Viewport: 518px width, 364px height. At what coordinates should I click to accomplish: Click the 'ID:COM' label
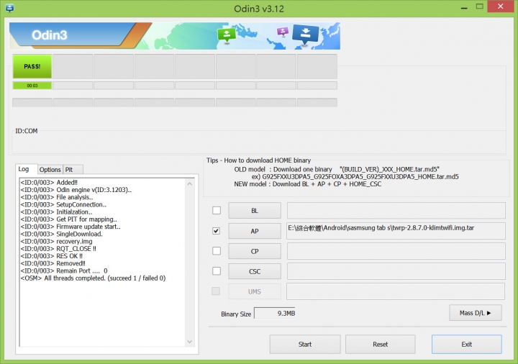click(27, 131)
